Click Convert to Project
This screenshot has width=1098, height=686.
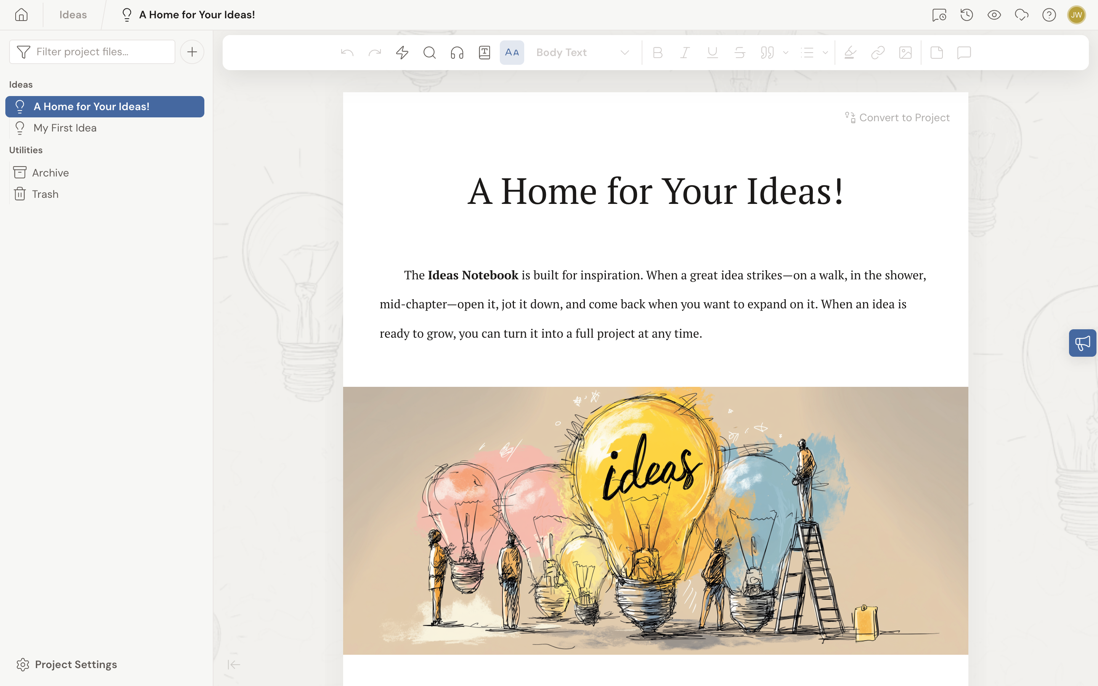[x=897, y=117]
